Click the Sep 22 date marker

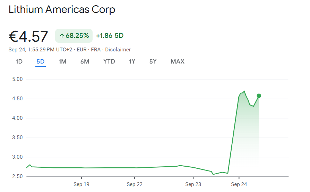(135, 184)
